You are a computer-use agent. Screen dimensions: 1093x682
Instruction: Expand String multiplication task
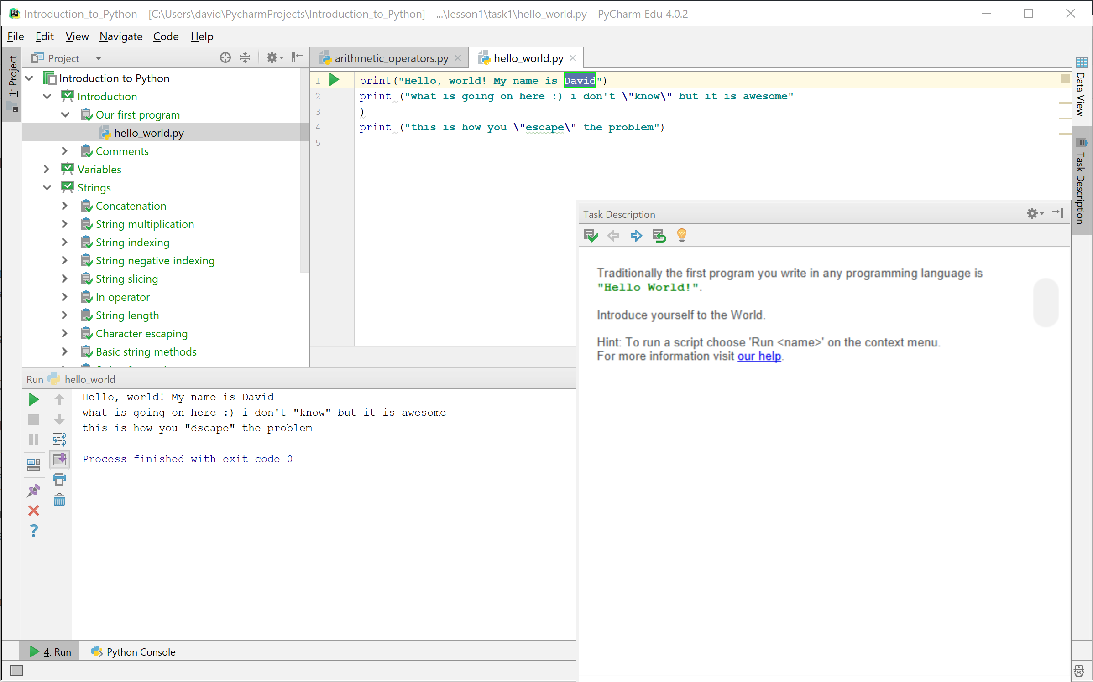click(65, 224)
